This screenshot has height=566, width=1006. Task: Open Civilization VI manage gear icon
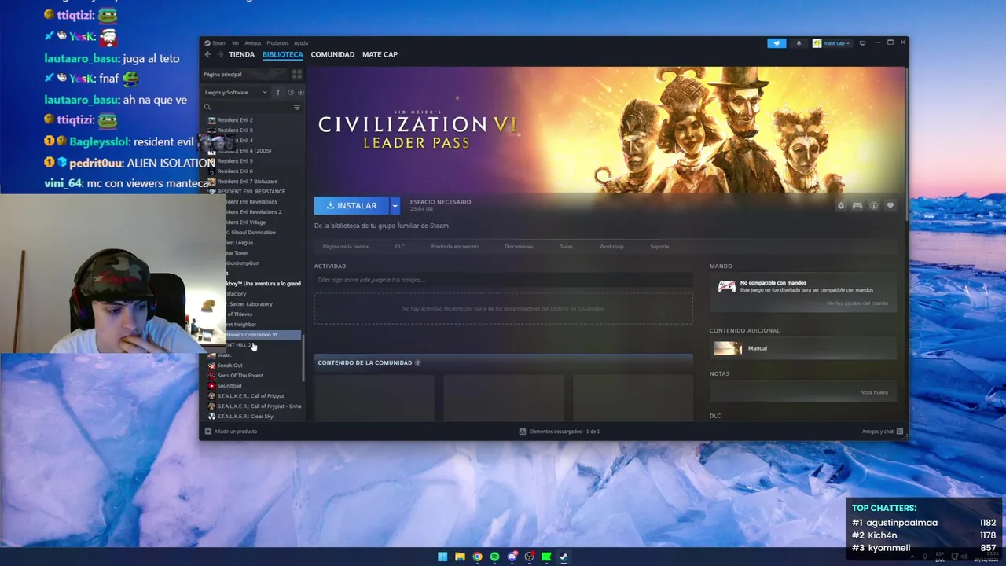(x=841, y=205)
